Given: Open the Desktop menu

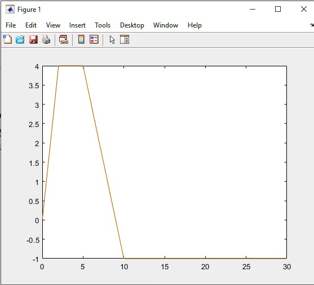Looking at the screenshot, I should tap(132, 25).
